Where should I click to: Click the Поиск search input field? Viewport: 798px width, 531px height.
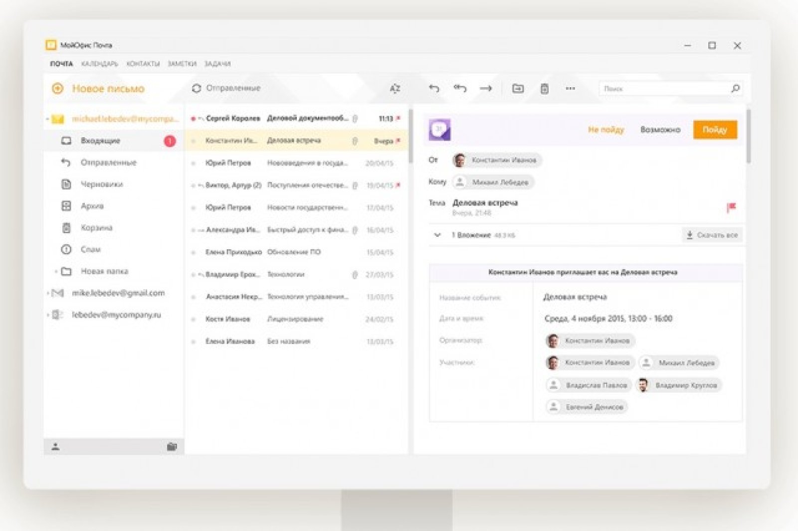[x=663, y=89]
